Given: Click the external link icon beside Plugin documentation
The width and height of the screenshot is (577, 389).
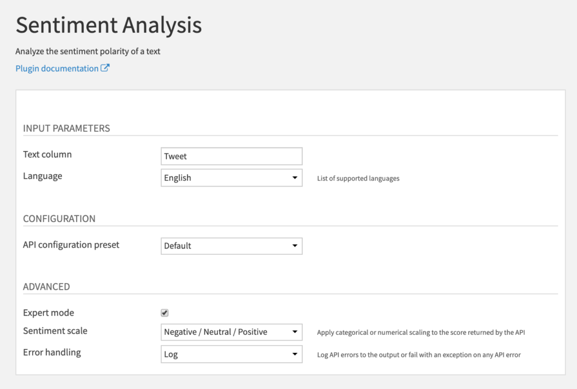Looking at the screenshot, I should pyautogui.click(x=105, y=68).
